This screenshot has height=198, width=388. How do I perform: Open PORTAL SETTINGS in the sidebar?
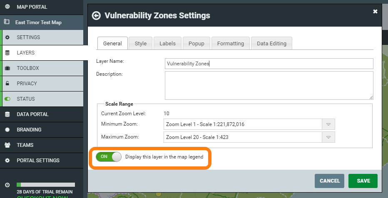[x=42, y=160]
